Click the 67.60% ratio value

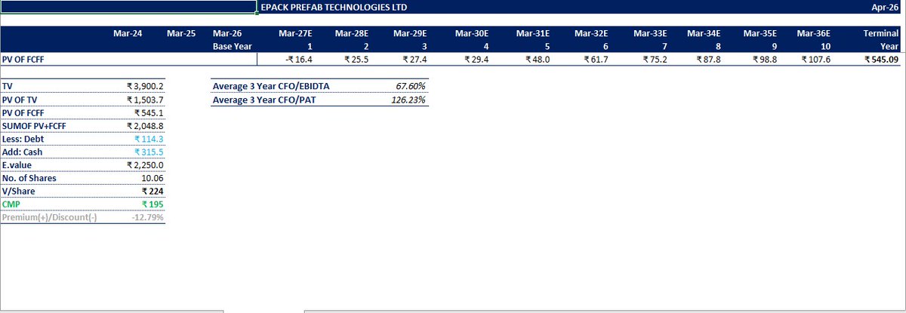click(x=411, y=86)
